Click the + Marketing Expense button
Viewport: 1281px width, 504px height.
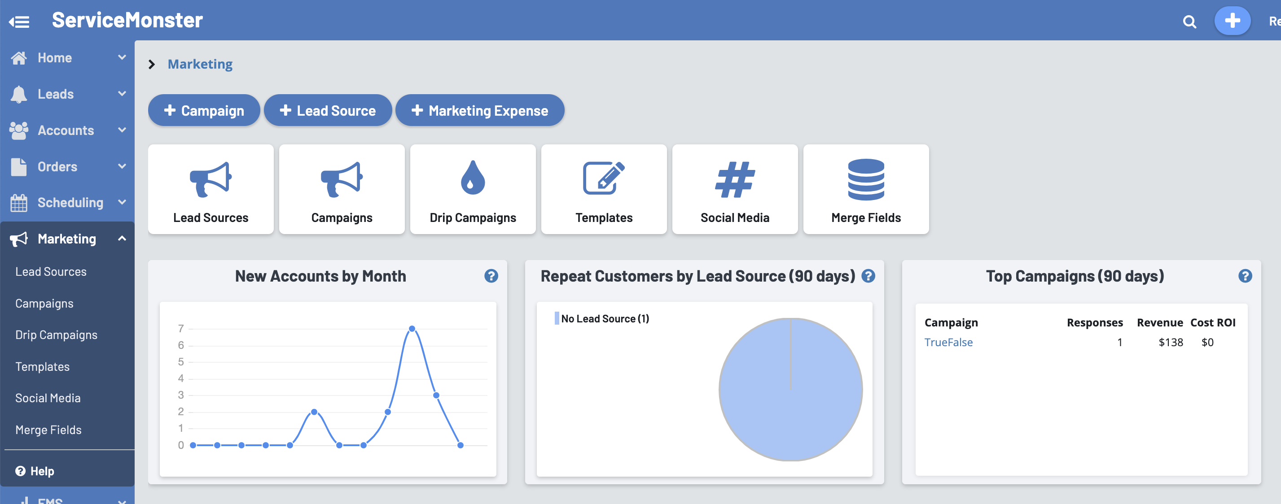point(479,110)
